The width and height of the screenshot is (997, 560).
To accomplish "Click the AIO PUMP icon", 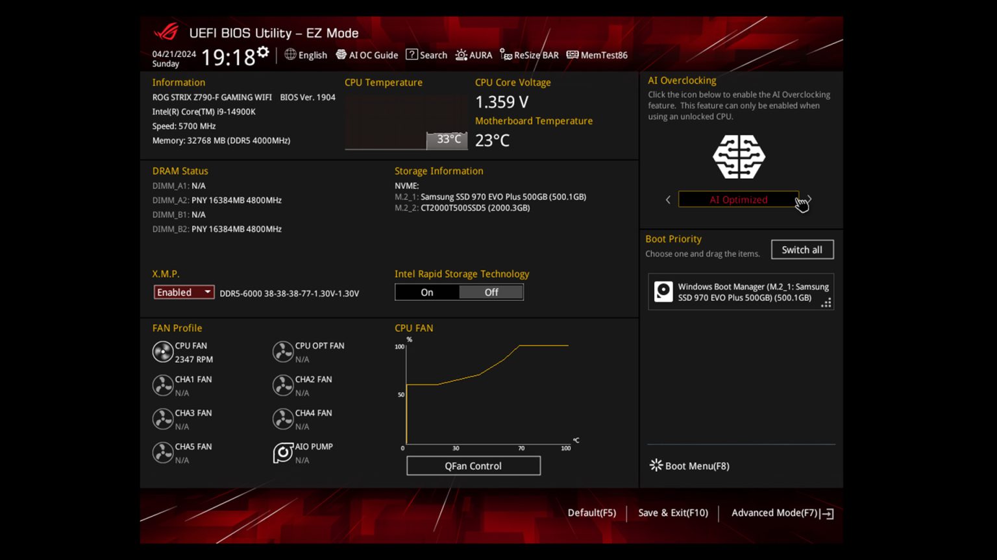I will click(283, 453).
